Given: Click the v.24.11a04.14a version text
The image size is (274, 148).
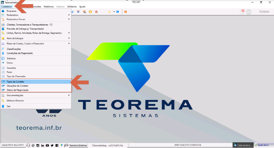Looking at the screenshot, I should pyautogui.click(x=116, y=145).
